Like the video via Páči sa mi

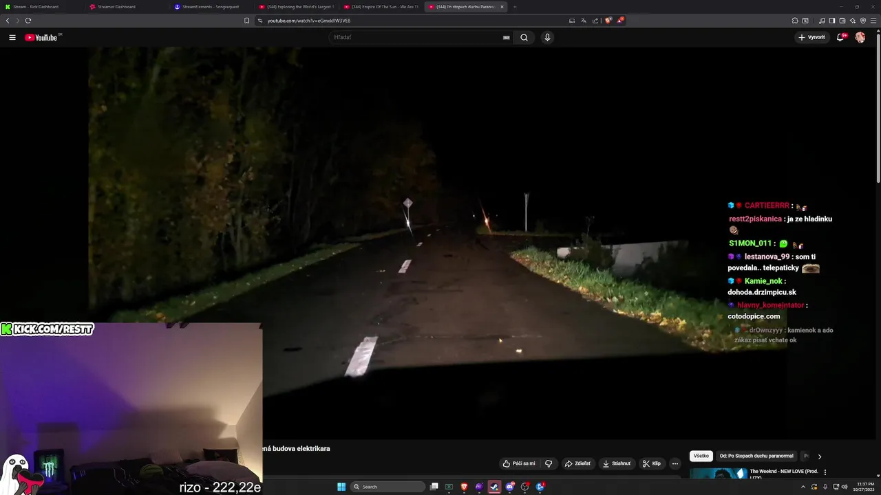click(519, 463)
